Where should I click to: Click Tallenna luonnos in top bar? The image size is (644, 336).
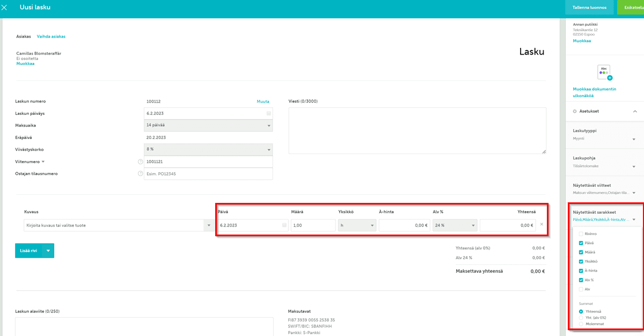click(x=589, y=8)
